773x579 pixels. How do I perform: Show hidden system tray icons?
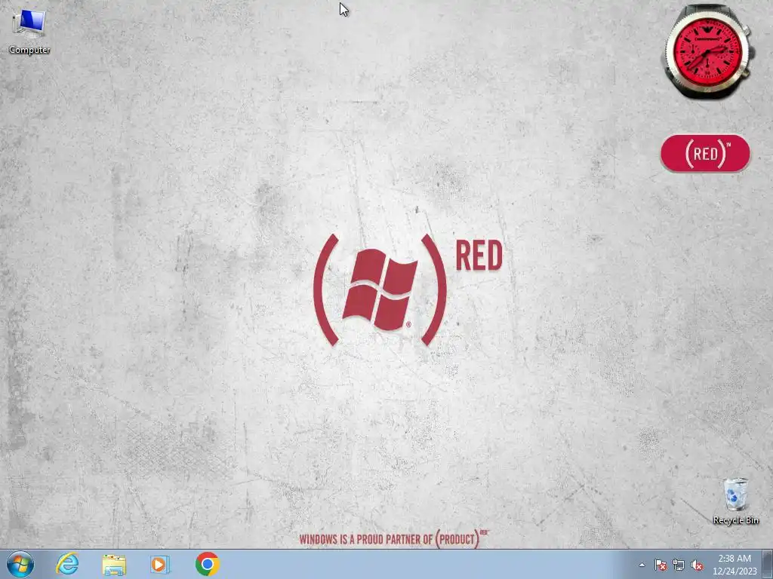click(x=642, y=565)
